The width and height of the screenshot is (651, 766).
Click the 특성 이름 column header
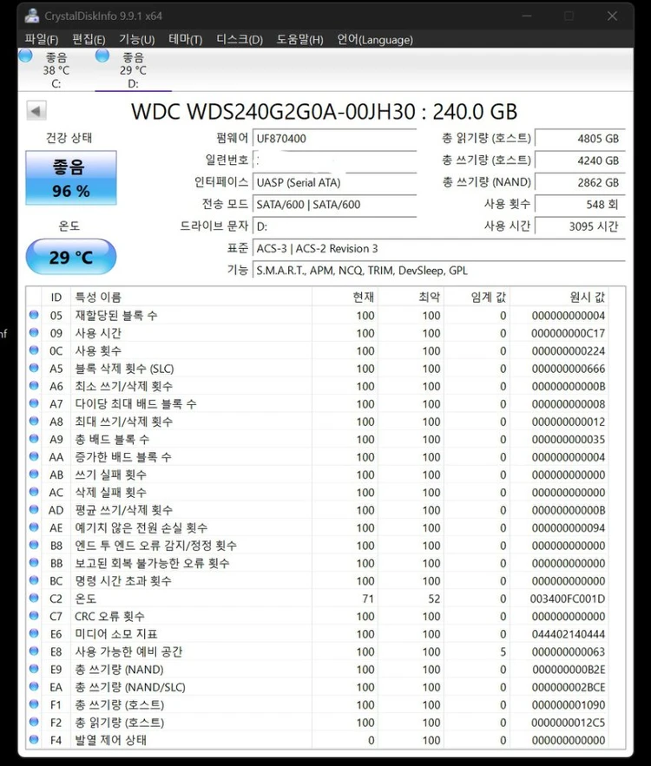191,297
